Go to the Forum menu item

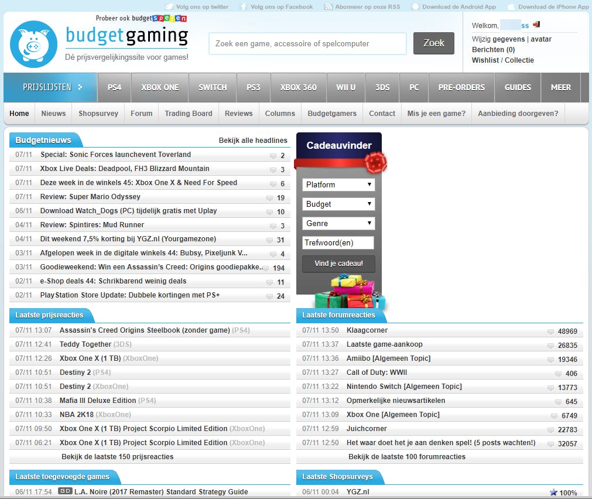coord(142,113)
